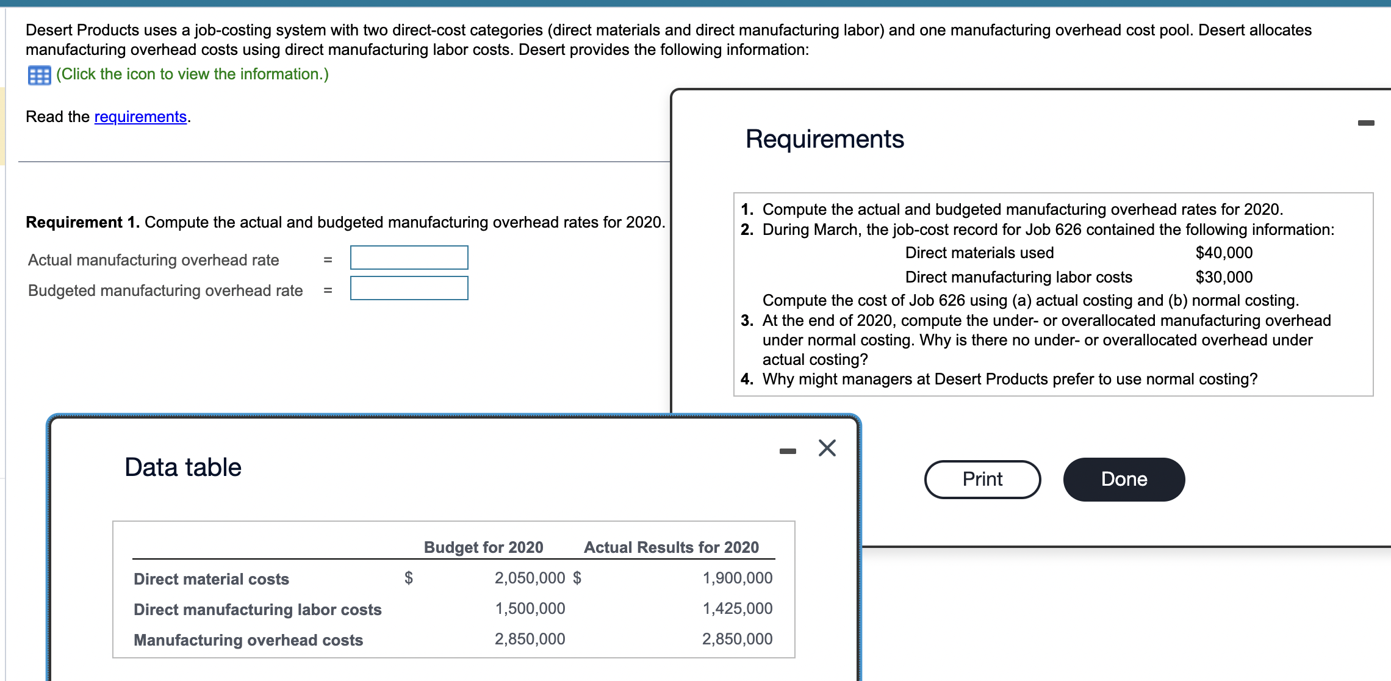
Task: Click 'Direct materials used' label in Requirements dialog
Action: tap(979, 253)
